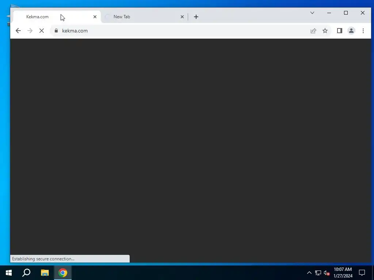Open the Windows Start menu
Screen dimensions: 374x280
9,273
